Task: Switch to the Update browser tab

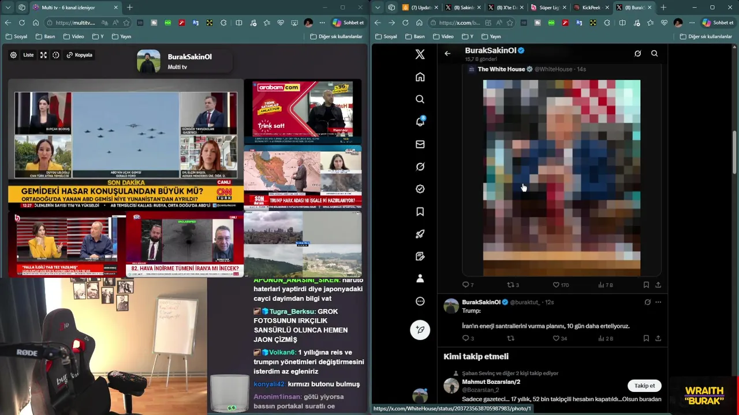Action: pos(419,7)
